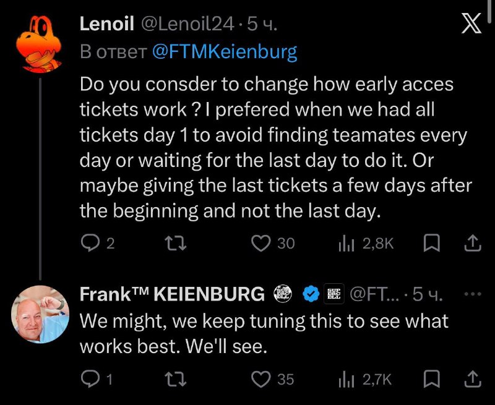The height and width of the screenshot is (405, 495).
Task: View analytics for Lenoil's tweet
Action: [x=345, y=244]
